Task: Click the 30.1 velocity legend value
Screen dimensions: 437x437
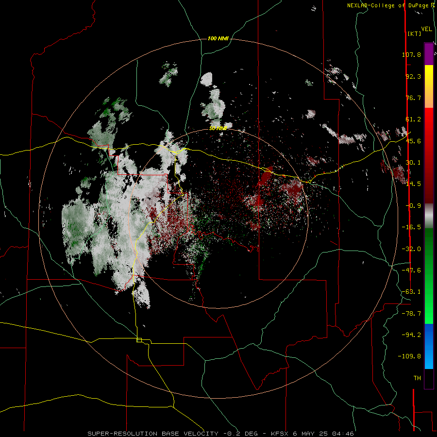Action: click(413, 163)
